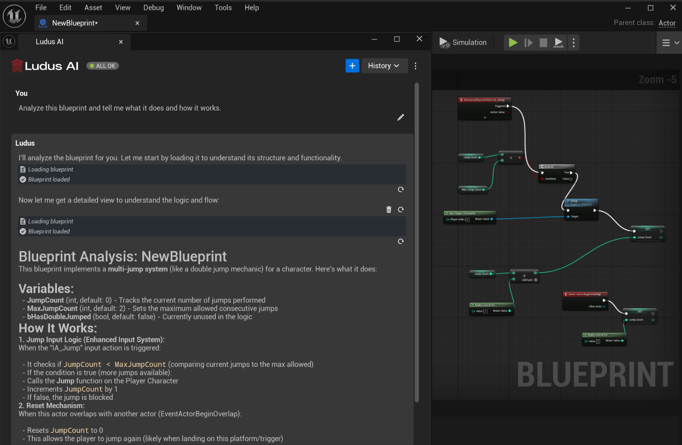Open the Actor parent class link
Image resolution: width=682 pixels, height=445 pixels.
(667, 23)
